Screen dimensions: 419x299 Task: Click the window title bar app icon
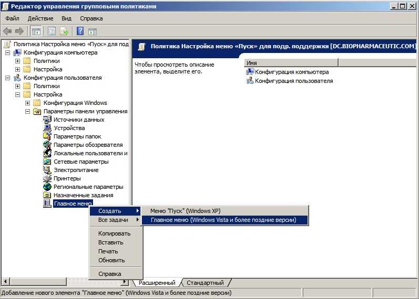(x=5, y=6)
